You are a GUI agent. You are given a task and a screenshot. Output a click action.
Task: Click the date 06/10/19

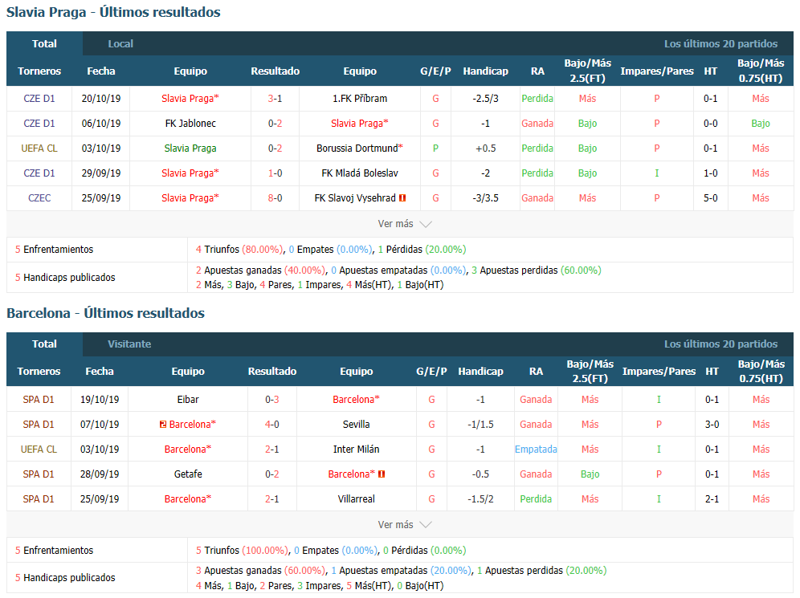click(101, 124)
